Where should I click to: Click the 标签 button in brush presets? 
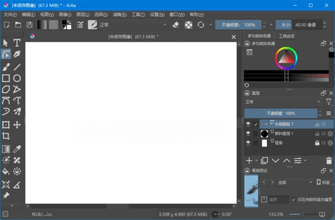(x=324, y=182)
